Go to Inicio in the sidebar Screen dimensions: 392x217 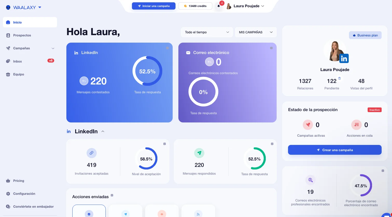[x=30, y=22]
